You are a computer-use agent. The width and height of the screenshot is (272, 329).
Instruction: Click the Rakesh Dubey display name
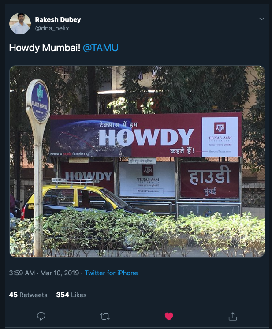(x=58, y=19)
